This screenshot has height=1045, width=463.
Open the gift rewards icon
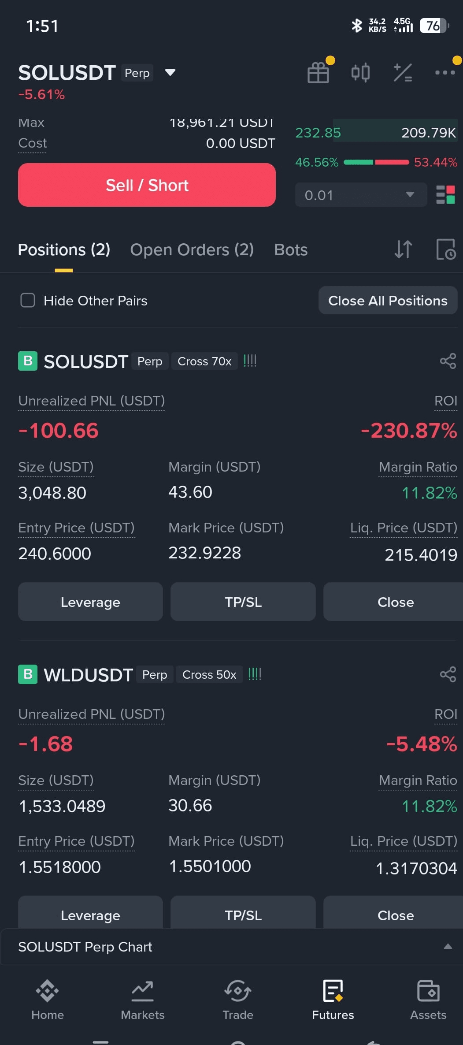(318, 72)
